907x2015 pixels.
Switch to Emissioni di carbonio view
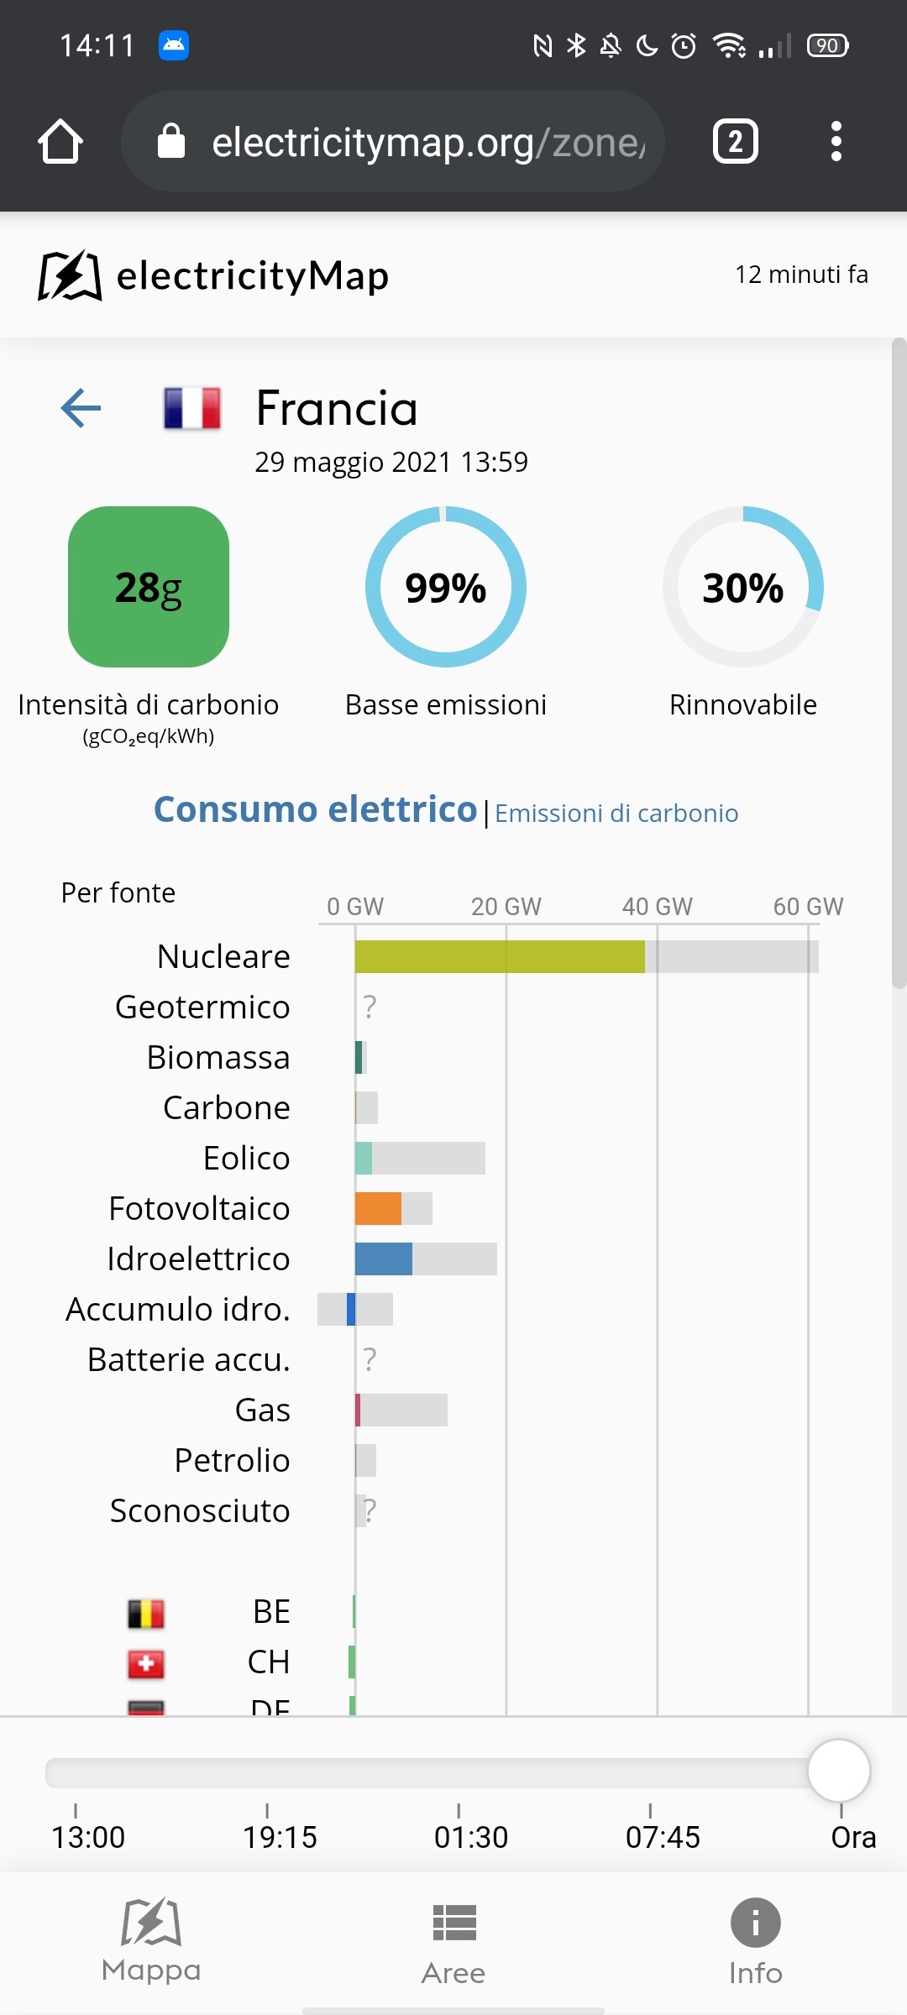tap(616, 813)
